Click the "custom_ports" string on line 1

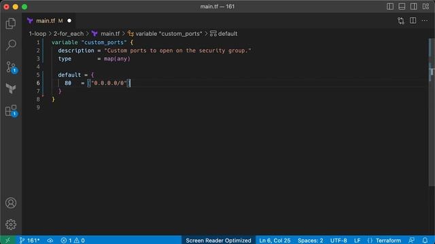tap(104, 42)
